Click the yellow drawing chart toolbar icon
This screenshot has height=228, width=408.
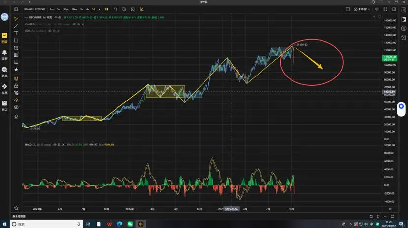click(x=141, y=9)
